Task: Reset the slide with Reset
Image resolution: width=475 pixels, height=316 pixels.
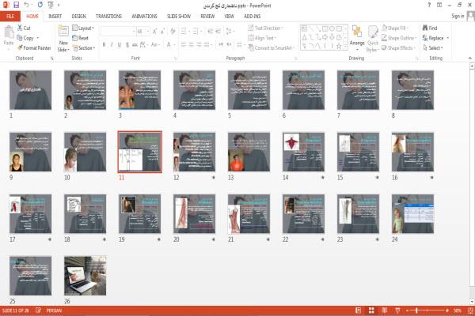Action: click(80, 38)
